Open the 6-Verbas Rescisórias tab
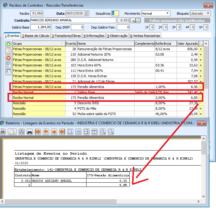Image resolution: width=216 pixels, height=210 pixels. (145, 36)
